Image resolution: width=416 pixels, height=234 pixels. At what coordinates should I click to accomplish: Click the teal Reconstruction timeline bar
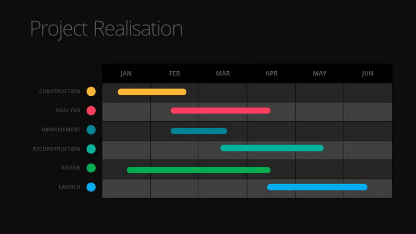[x=272, y=148]
